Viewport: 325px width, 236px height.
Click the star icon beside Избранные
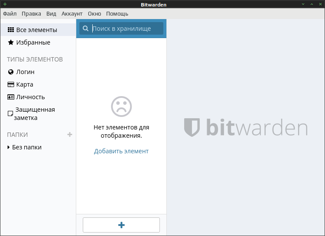click(x=11, y=42)
